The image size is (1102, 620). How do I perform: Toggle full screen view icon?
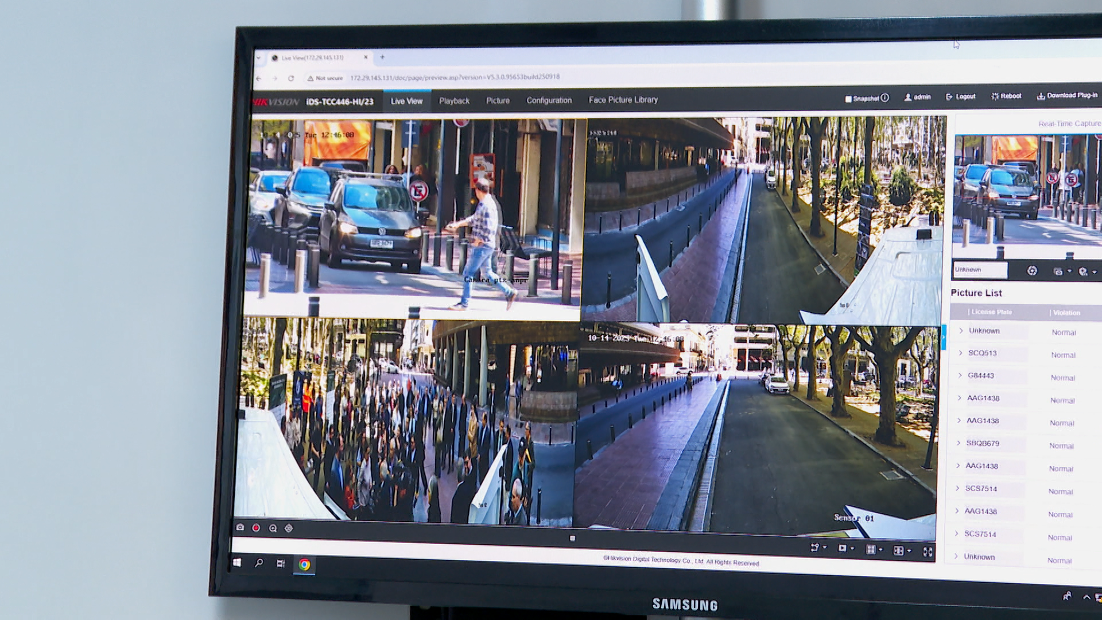(x=928, y=552)
